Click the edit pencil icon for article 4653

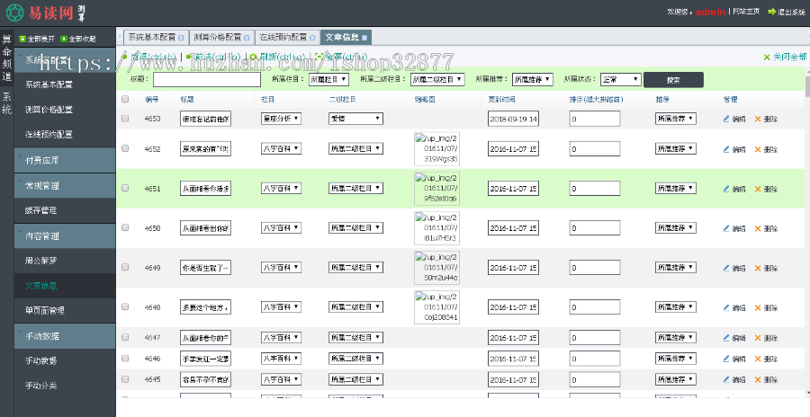coord(726,119)
